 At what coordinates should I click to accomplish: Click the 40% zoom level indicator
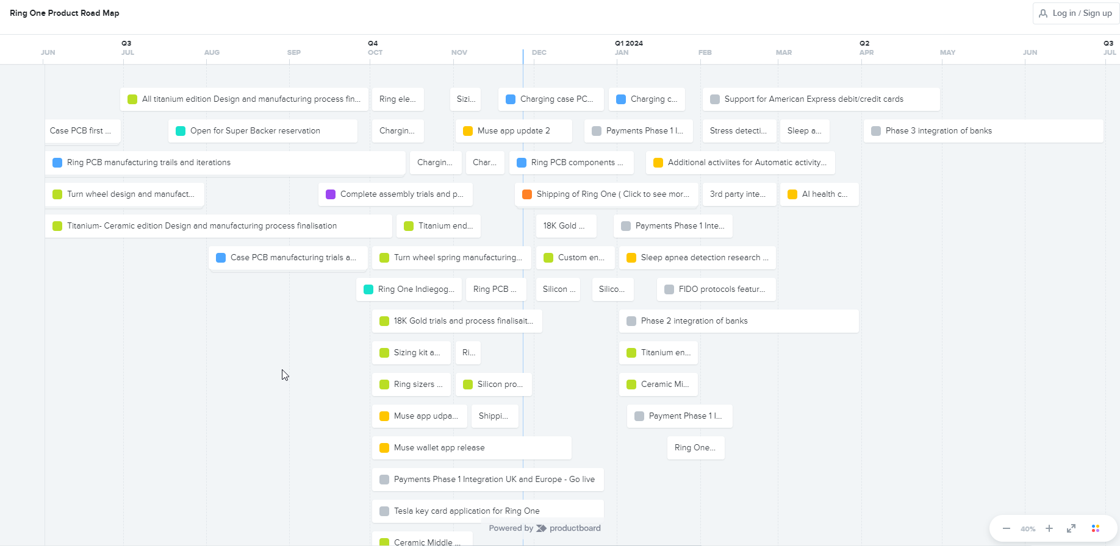(1028, 529)
